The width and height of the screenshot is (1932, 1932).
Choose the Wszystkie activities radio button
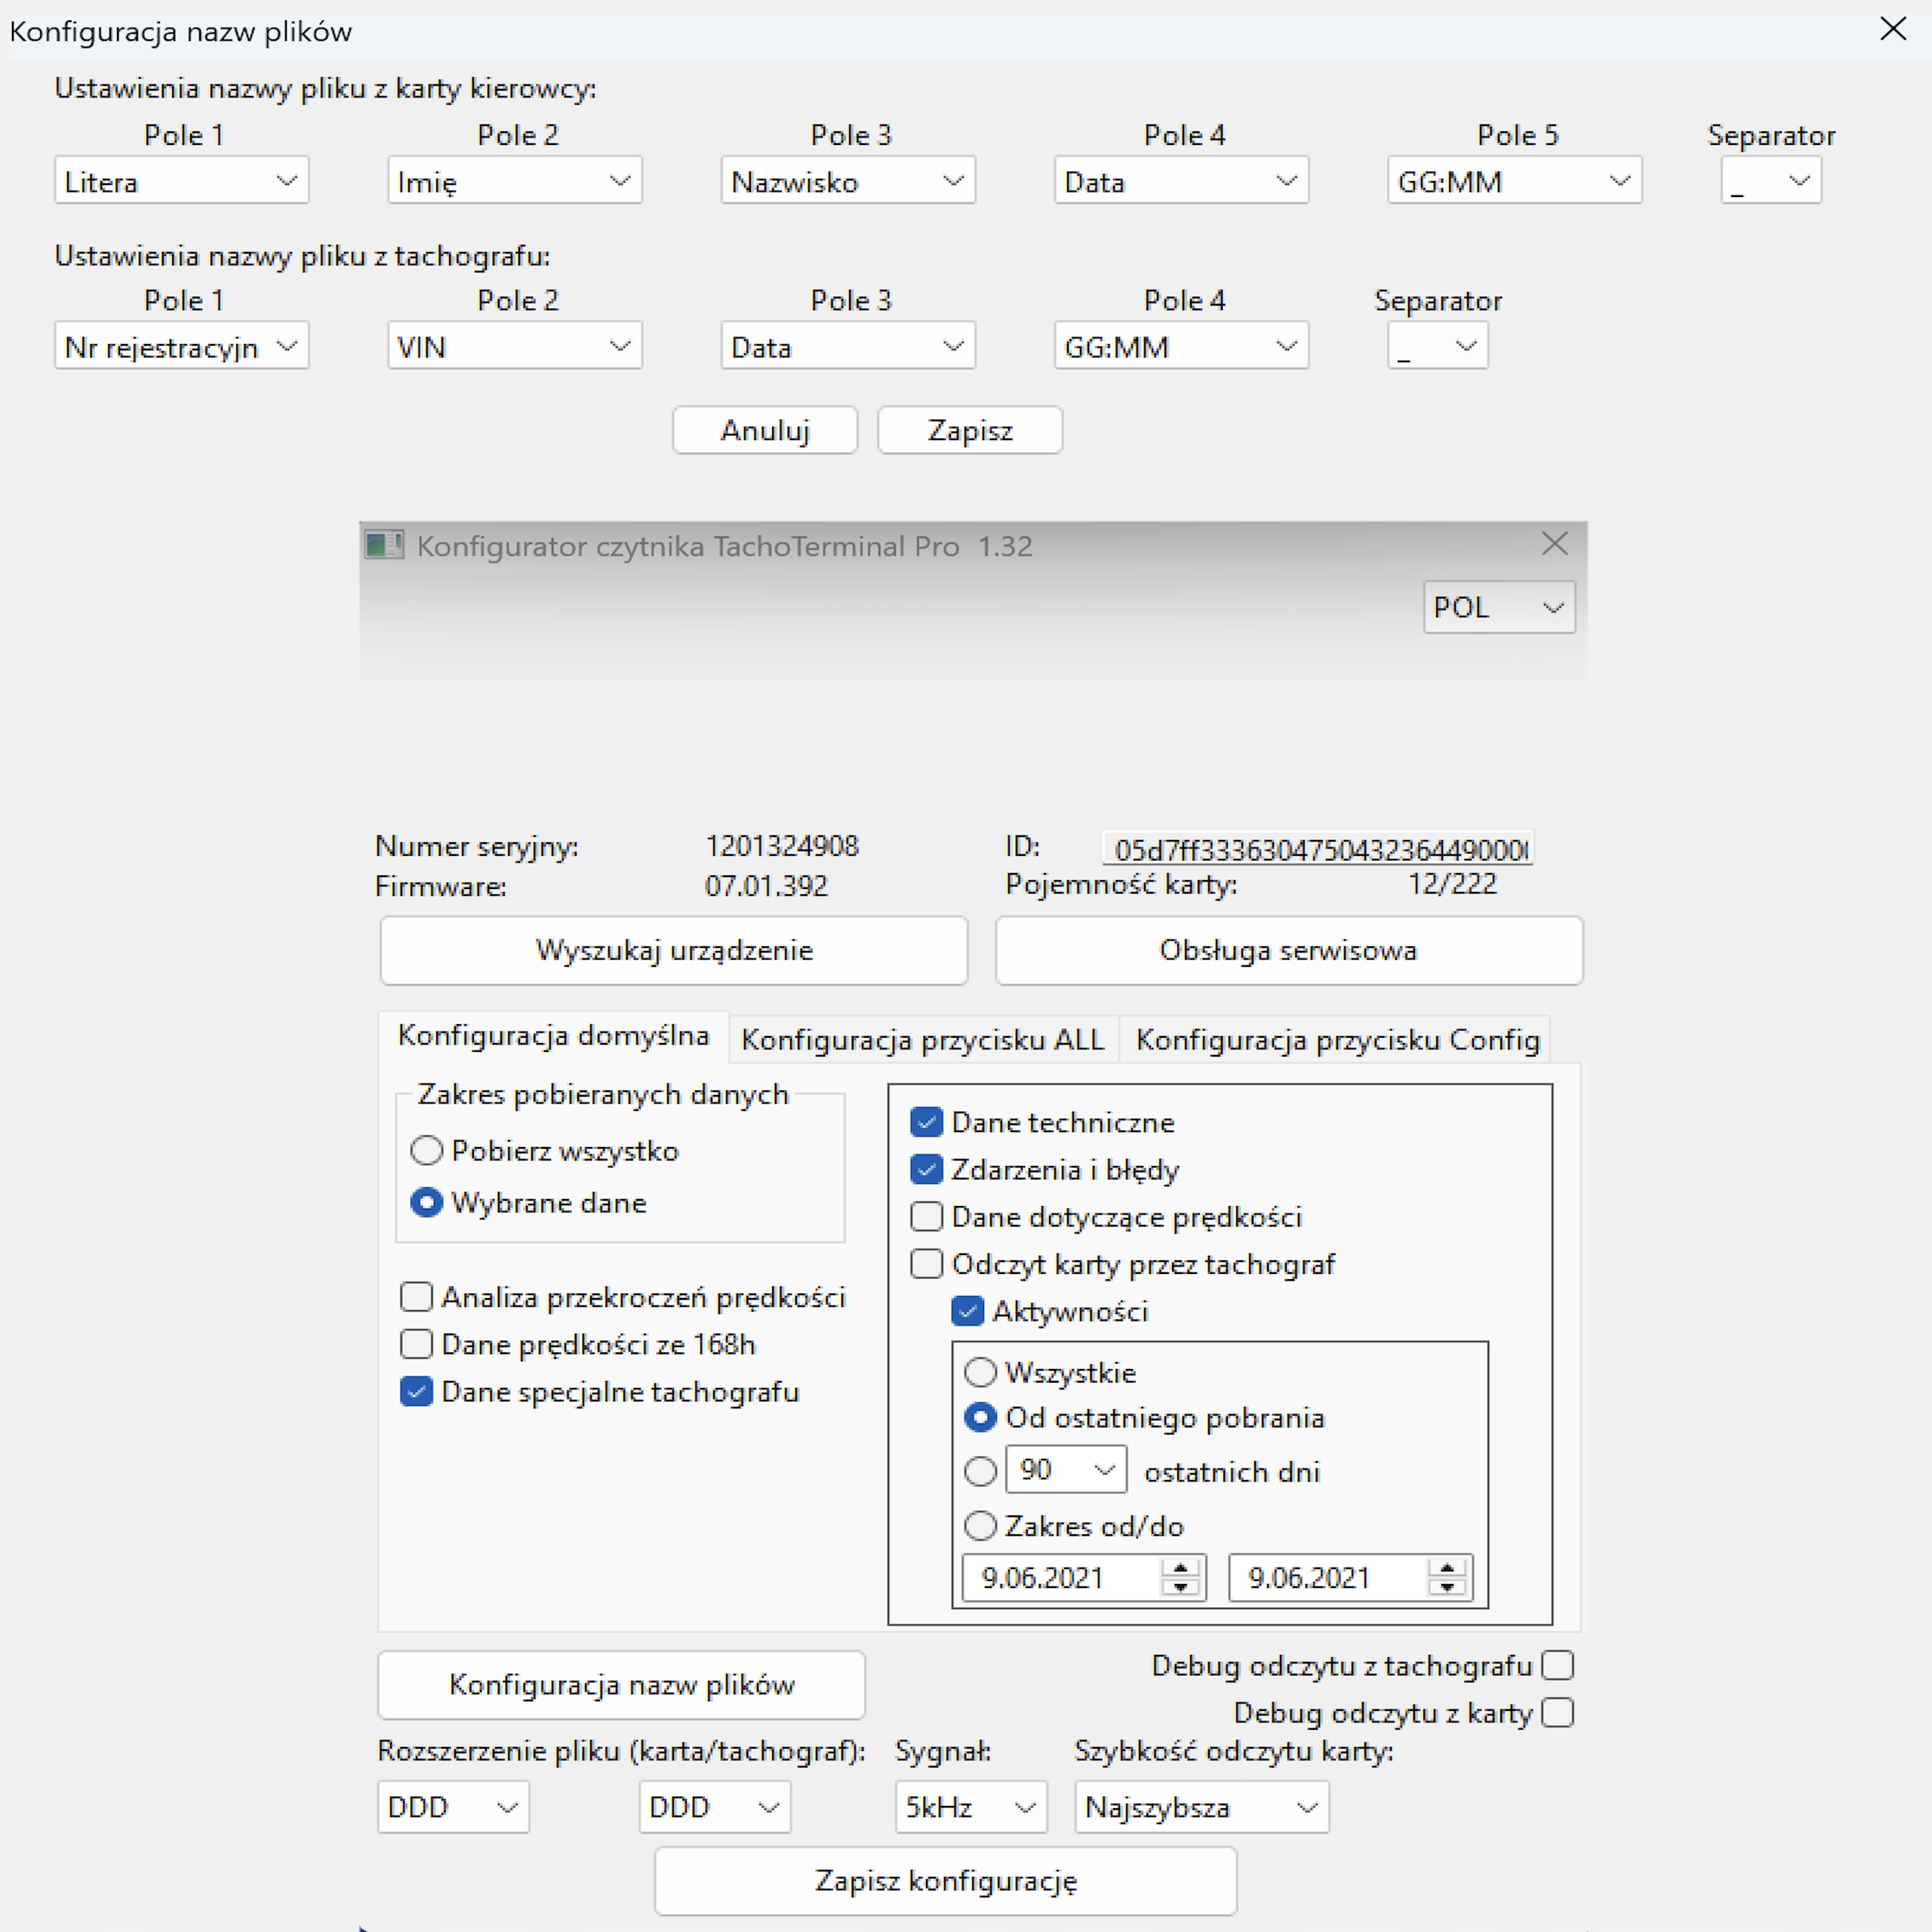[x=980, y=1372]
